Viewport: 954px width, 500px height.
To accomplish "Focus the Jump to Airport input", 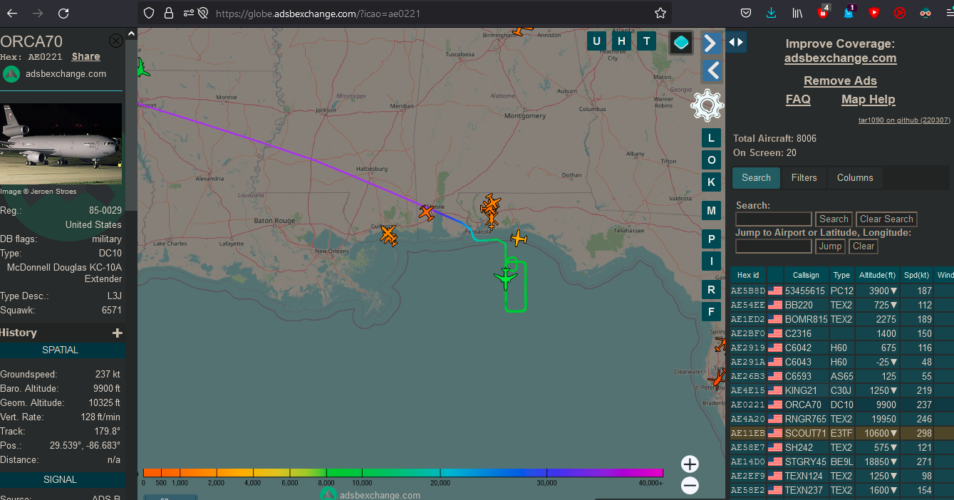I will (x=773, y=246).
